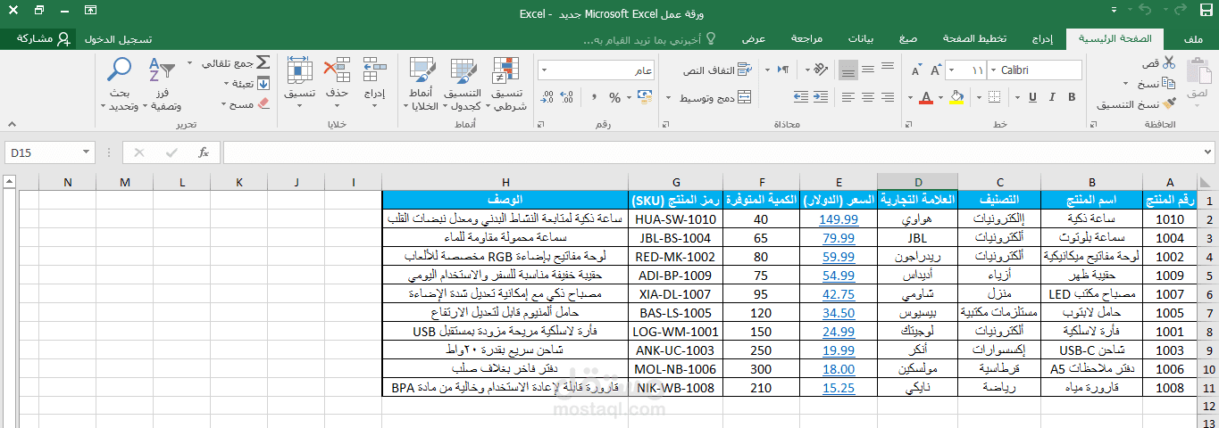Open the Calibri font name dropdown arrow

(993, 70)
